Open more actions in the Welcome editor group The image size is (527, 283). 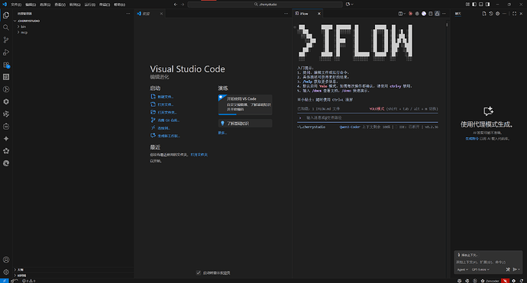[286, 14]
